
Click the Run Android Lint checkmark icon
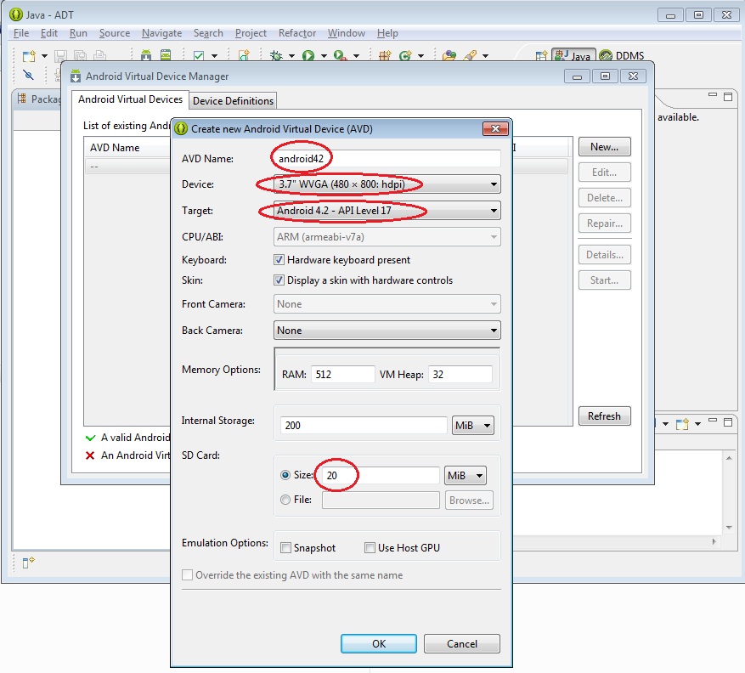[199, 55]
